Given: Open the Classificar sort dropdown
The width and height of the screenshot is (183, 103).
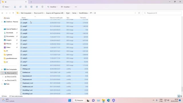Looking at the screenshot, I should [53, 7].
